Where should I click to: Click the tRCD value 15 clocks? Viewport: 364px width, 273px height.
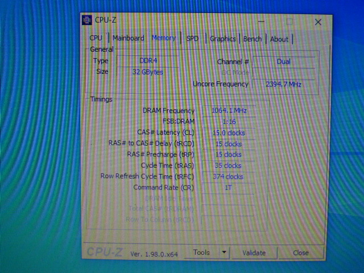tap(229, 144)
